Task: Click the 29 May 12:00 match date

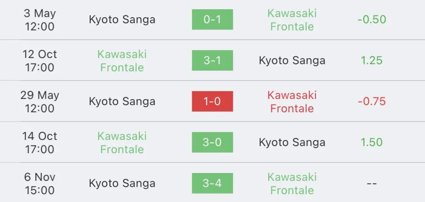Action: (x=39, y=102)
